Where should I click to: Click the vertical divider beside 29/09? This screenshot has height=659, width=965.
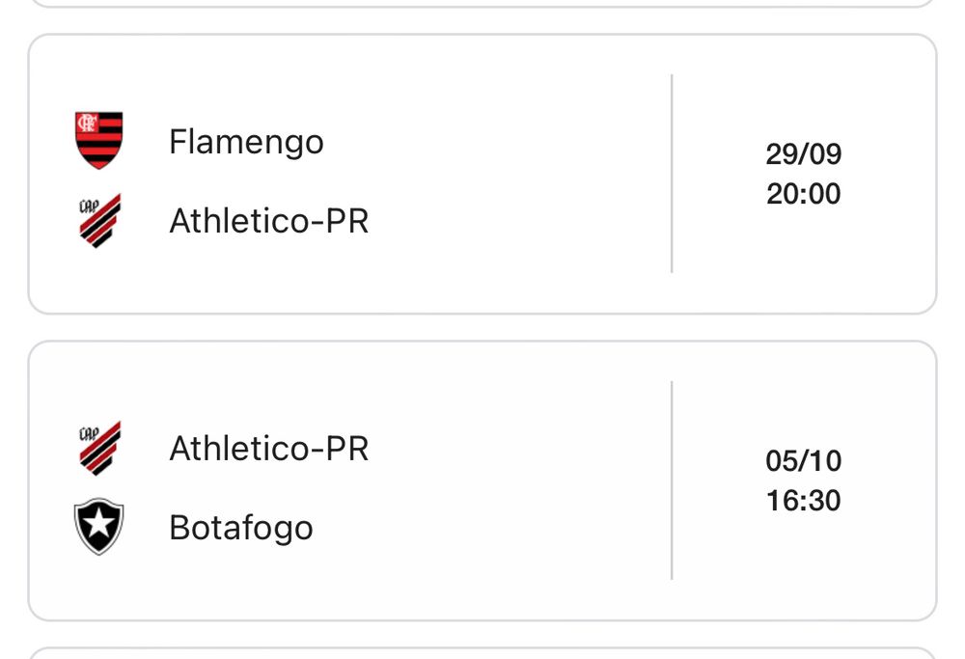pyautogui.click(x=672, y=174)
